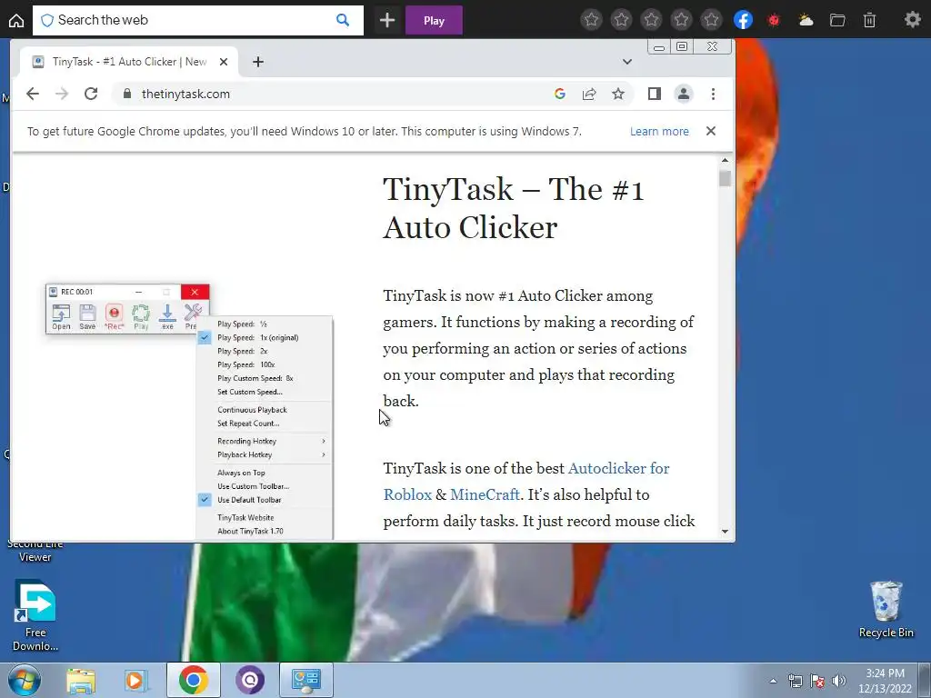The height and width of the screenshot is (698, 931).
Task: Open settings gear in top bar
Action: (912, 20)
